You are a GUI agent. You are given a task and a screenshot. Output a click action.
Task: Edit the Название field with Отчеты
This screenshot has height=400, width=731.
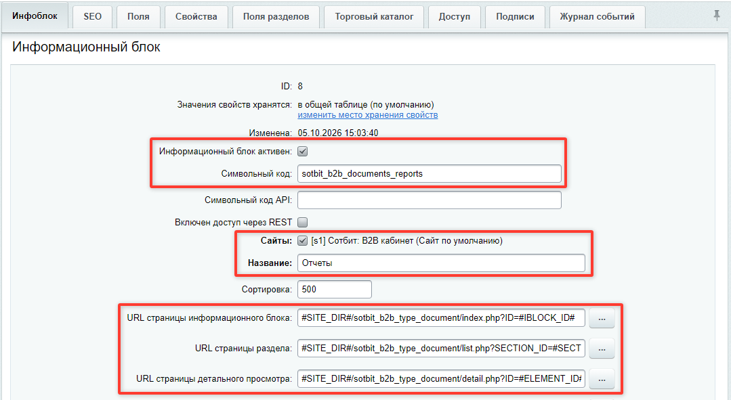point(441,263)
